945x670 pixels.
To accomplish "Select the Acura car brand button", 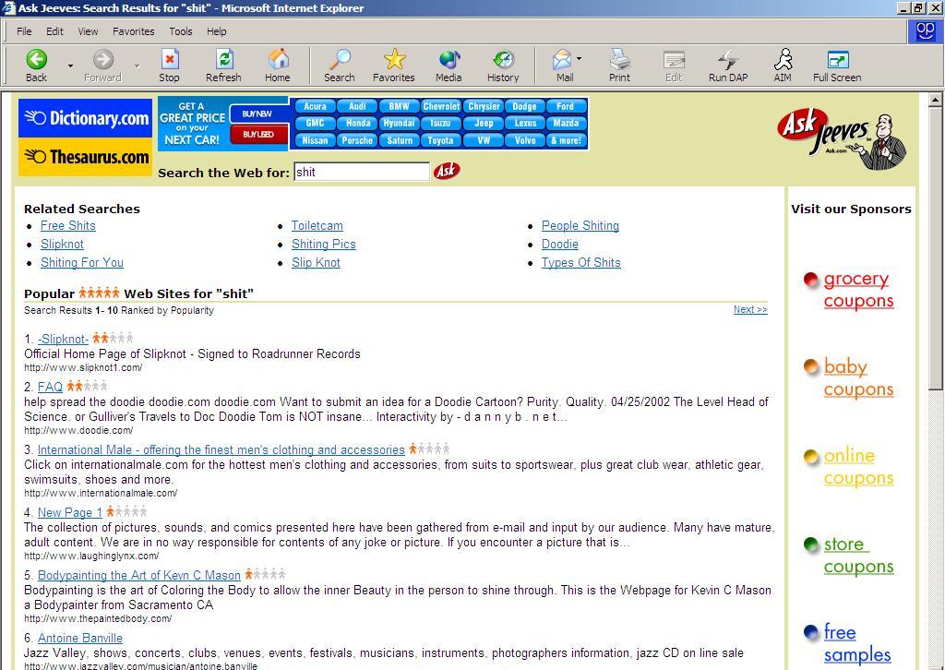I will pos(315,106).
